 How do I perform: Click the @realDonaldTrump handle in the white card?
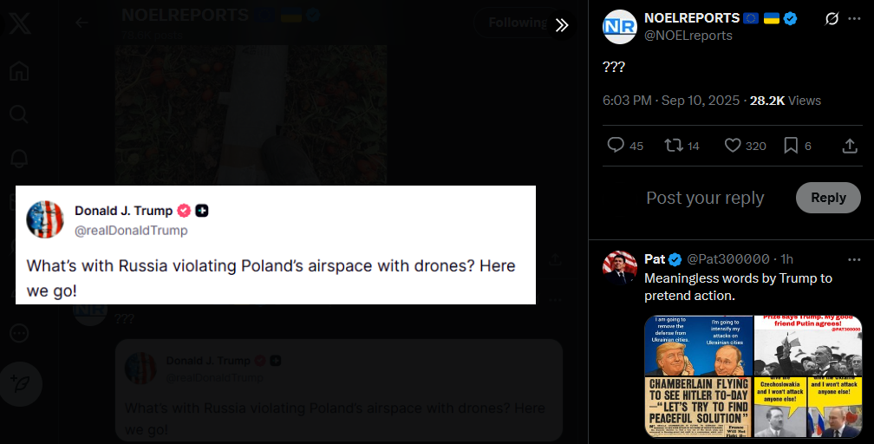(x=131, y=231)
